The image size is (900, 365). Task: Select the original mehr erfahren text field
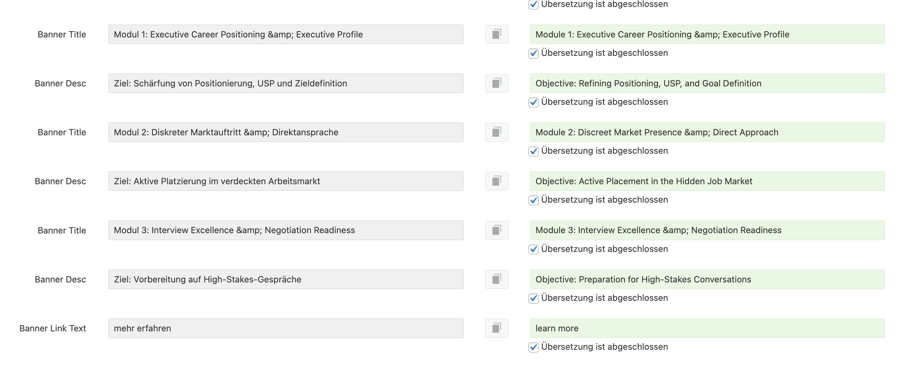point(286,328)
